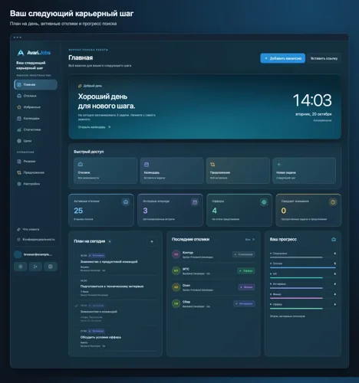359x383 pixels.
Task: Click the МТС company avatar
Action: [x=176, y=270]
